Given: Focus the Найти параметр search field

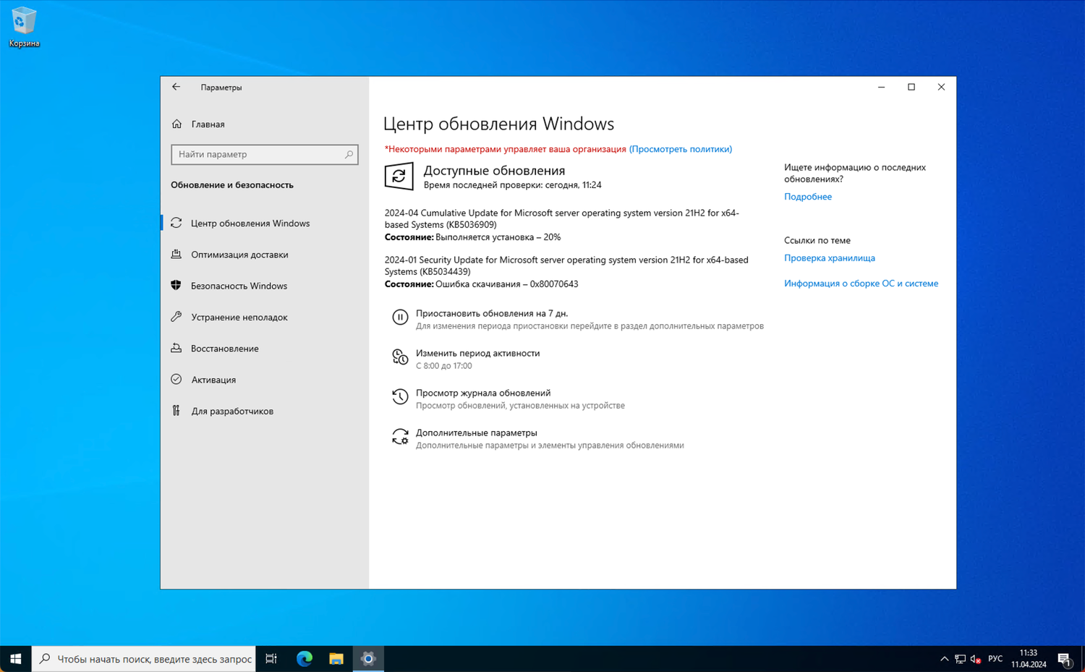Looking at the screenshot, I should point(265,154).
